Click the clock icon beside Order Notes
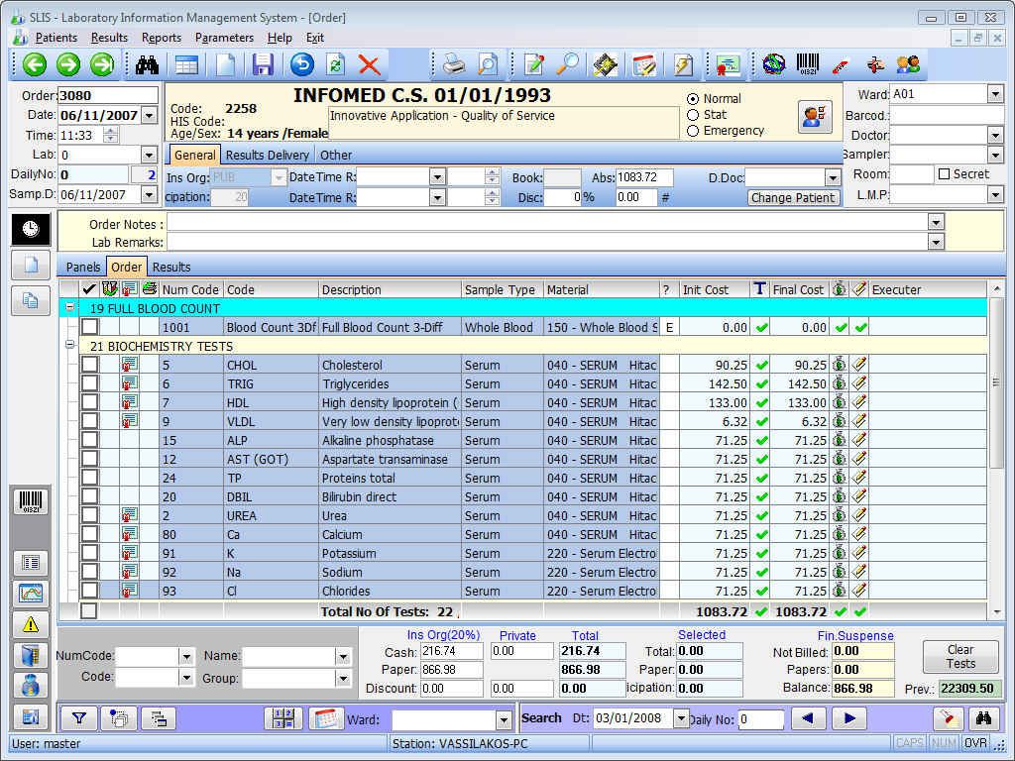Screen dimensions: 1015x761 (31, 229)
